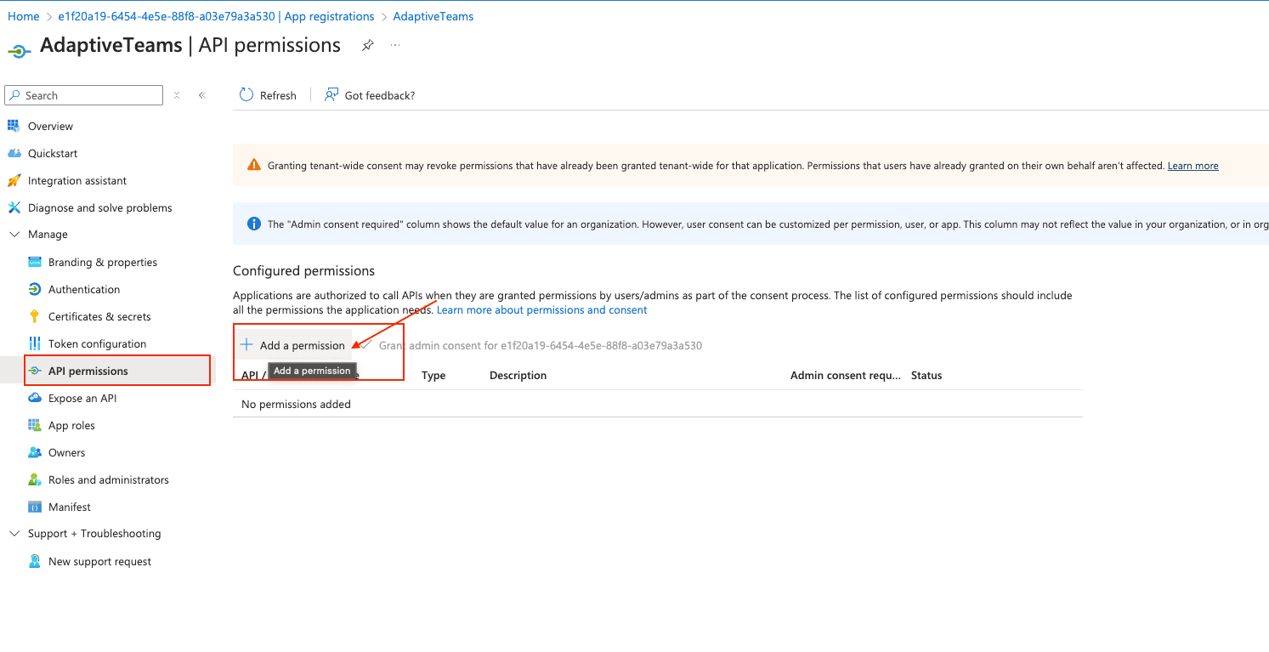Click the Got feedback? button
The height and width of the screenshot is (652, 1269).
pos(370,95)
